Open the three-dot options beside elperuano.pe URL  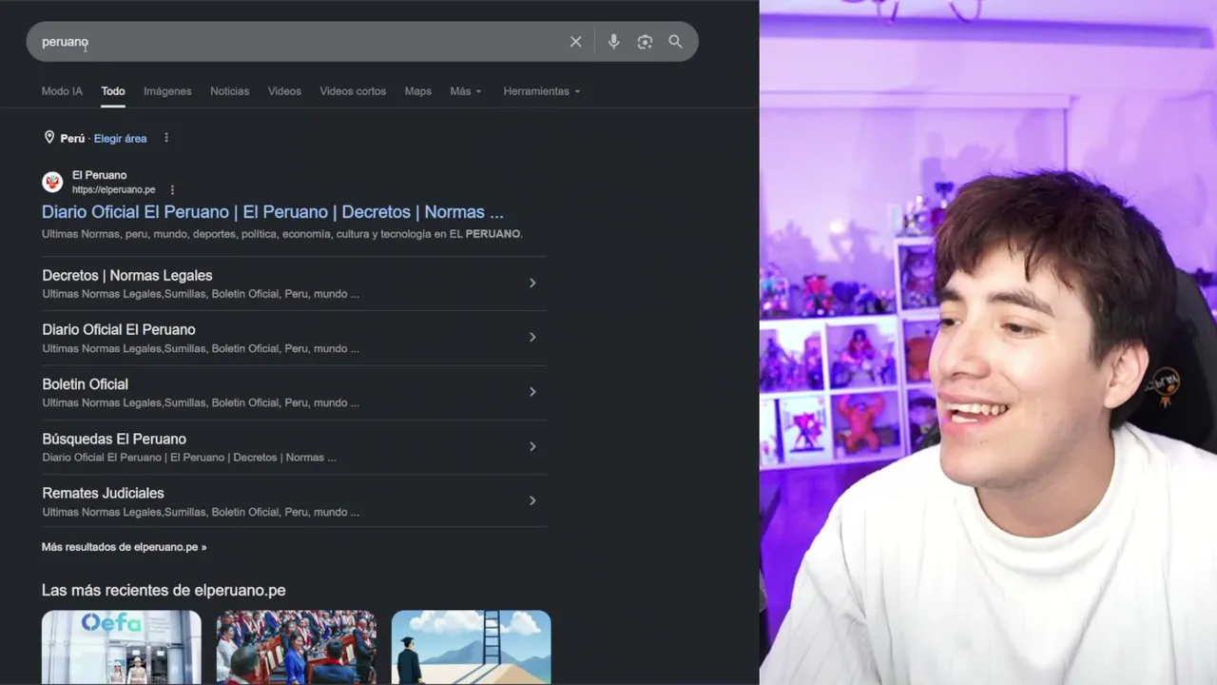172,190
